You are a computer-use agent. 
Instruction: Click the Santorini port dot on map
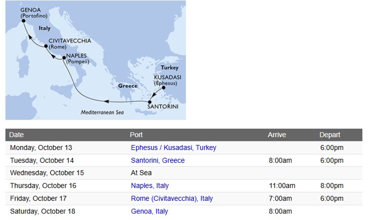(149, 102)
